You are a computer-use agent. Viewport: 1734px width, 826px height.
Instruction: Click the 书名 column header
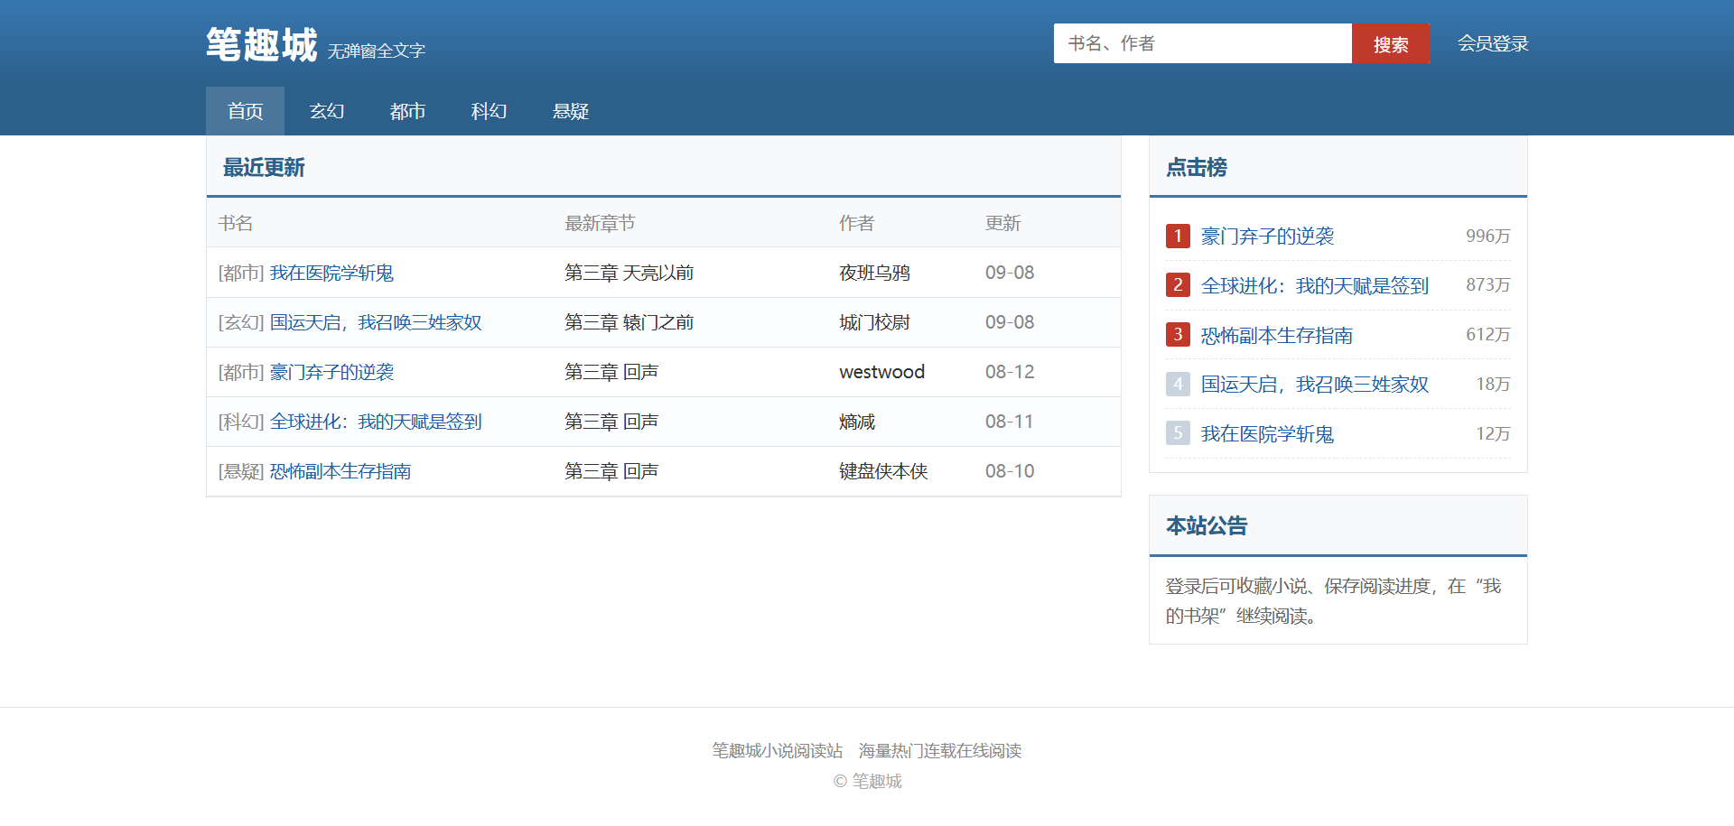tap(236, 223)
